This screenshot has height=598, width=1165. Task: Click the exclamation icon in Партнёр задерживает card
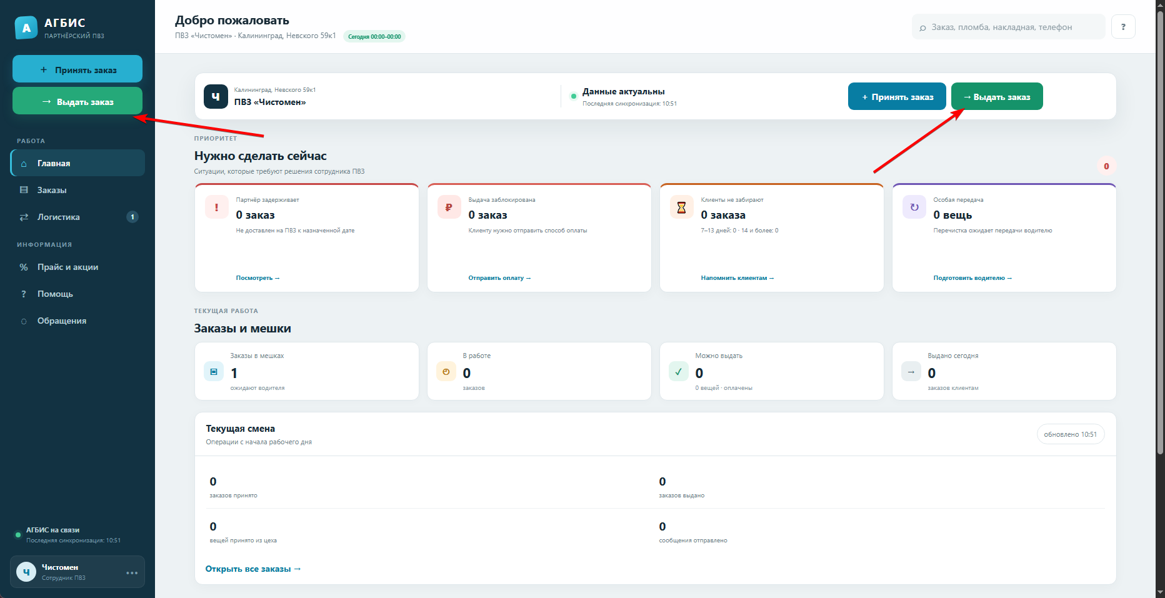216,207
